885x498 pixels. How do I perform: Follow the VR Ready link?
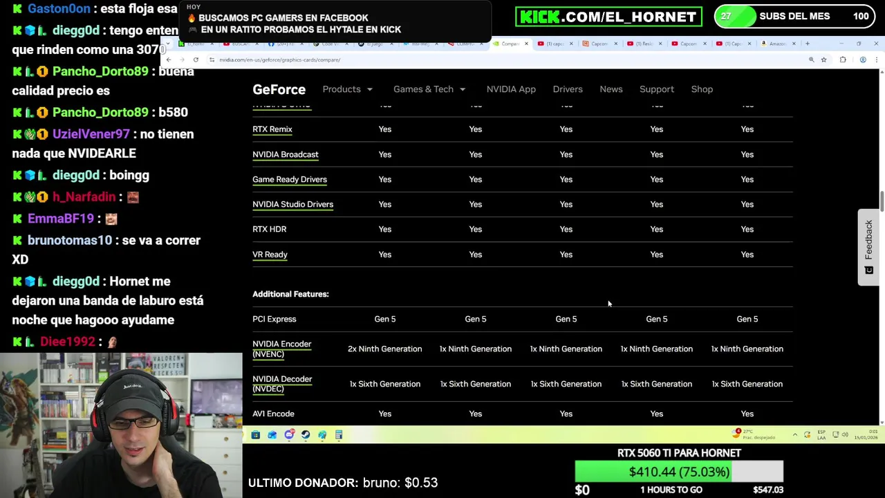pyautogui.click(x=270, y=255)
